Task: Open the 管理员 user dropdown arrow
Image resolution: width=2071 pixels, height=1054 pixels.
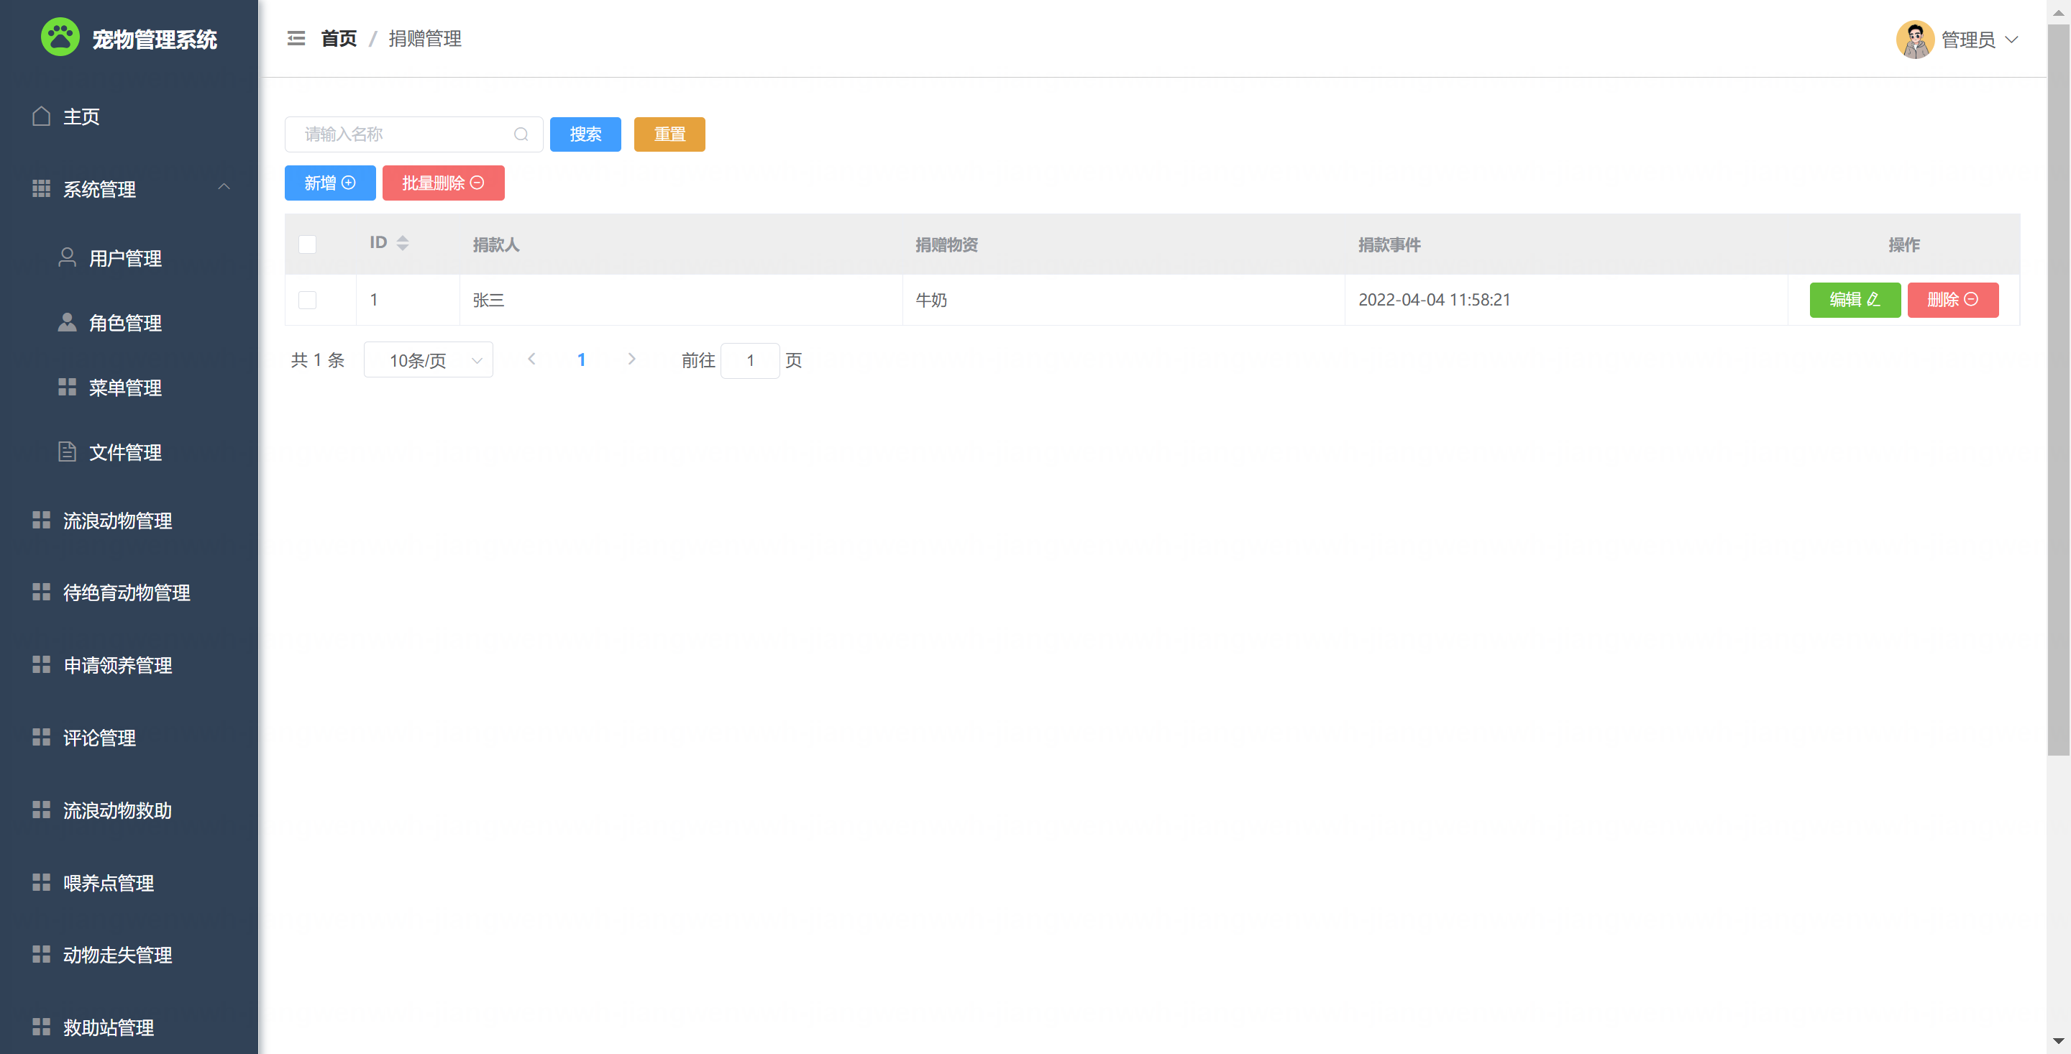Action: click(2012, 40)
